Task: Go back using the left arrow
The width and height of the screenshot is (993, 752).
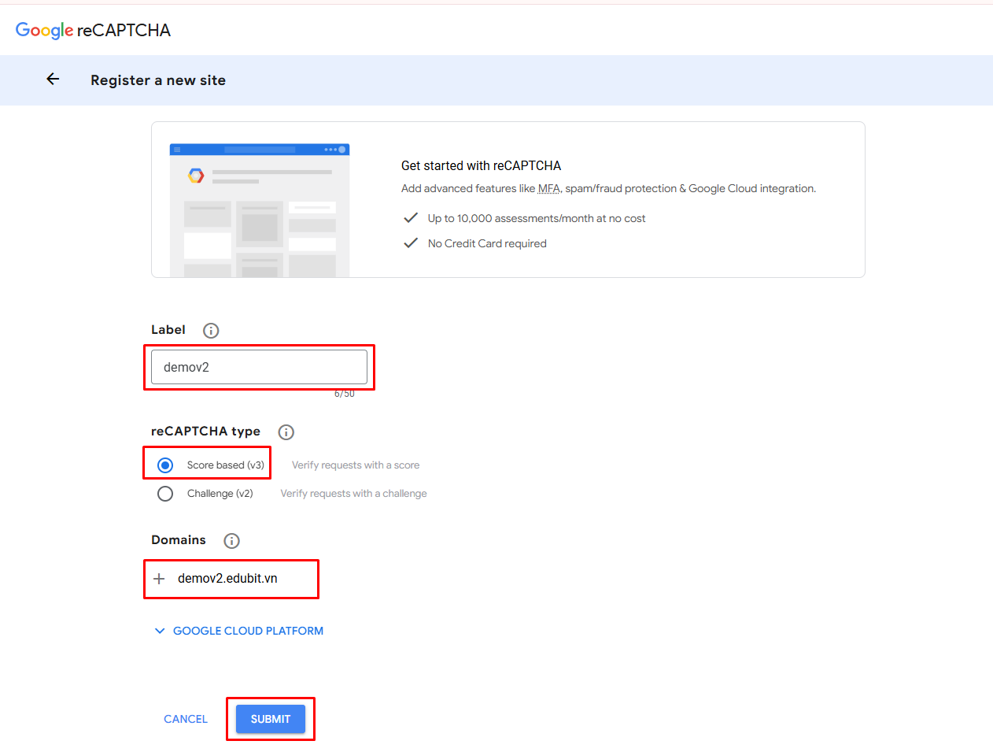Action: [x=53, y=79]
